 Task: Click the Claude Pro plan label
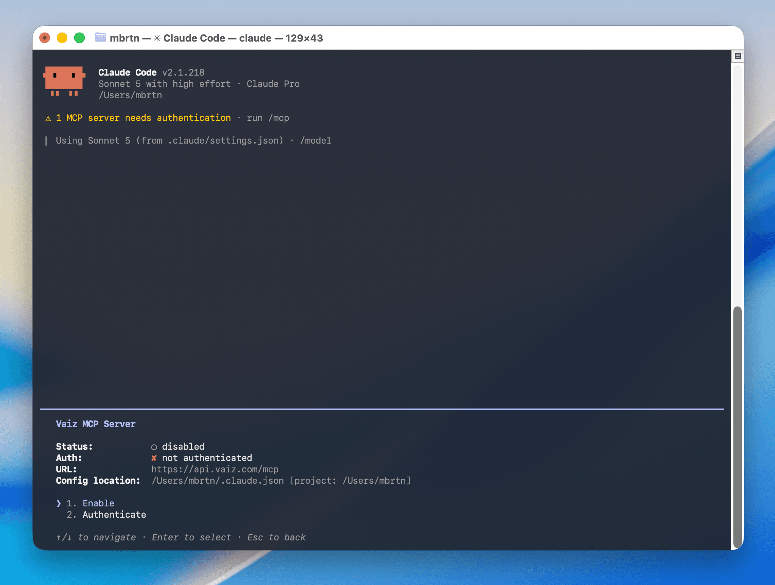(x=273, y=84)
